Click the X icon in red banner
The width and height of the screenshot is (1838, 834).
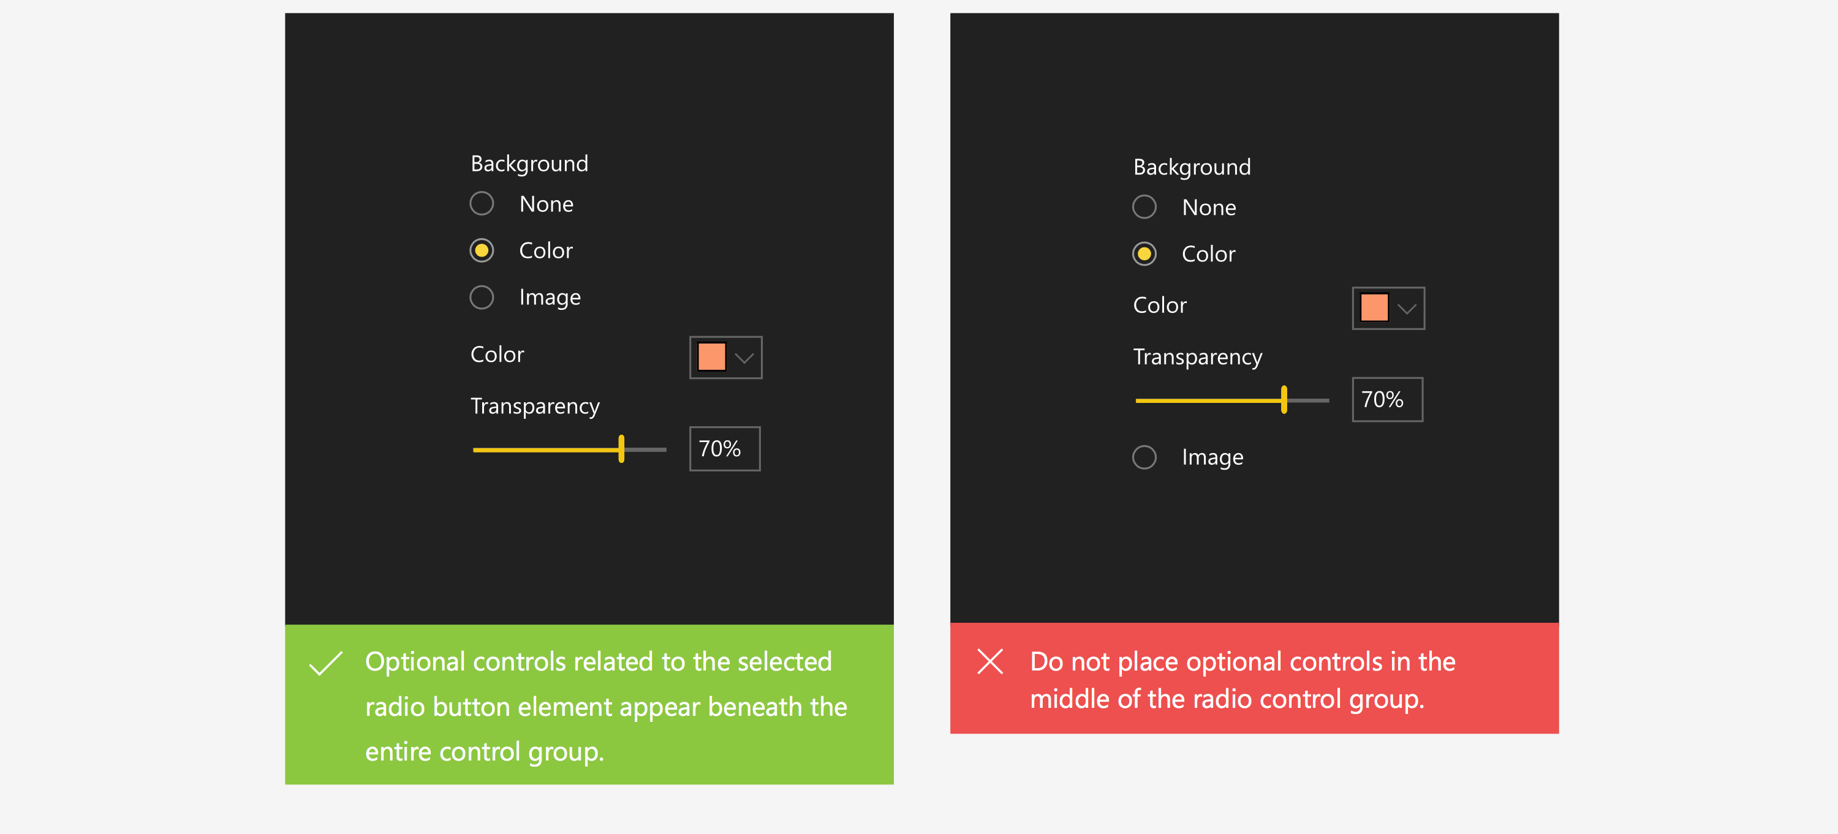coord(989,661)
